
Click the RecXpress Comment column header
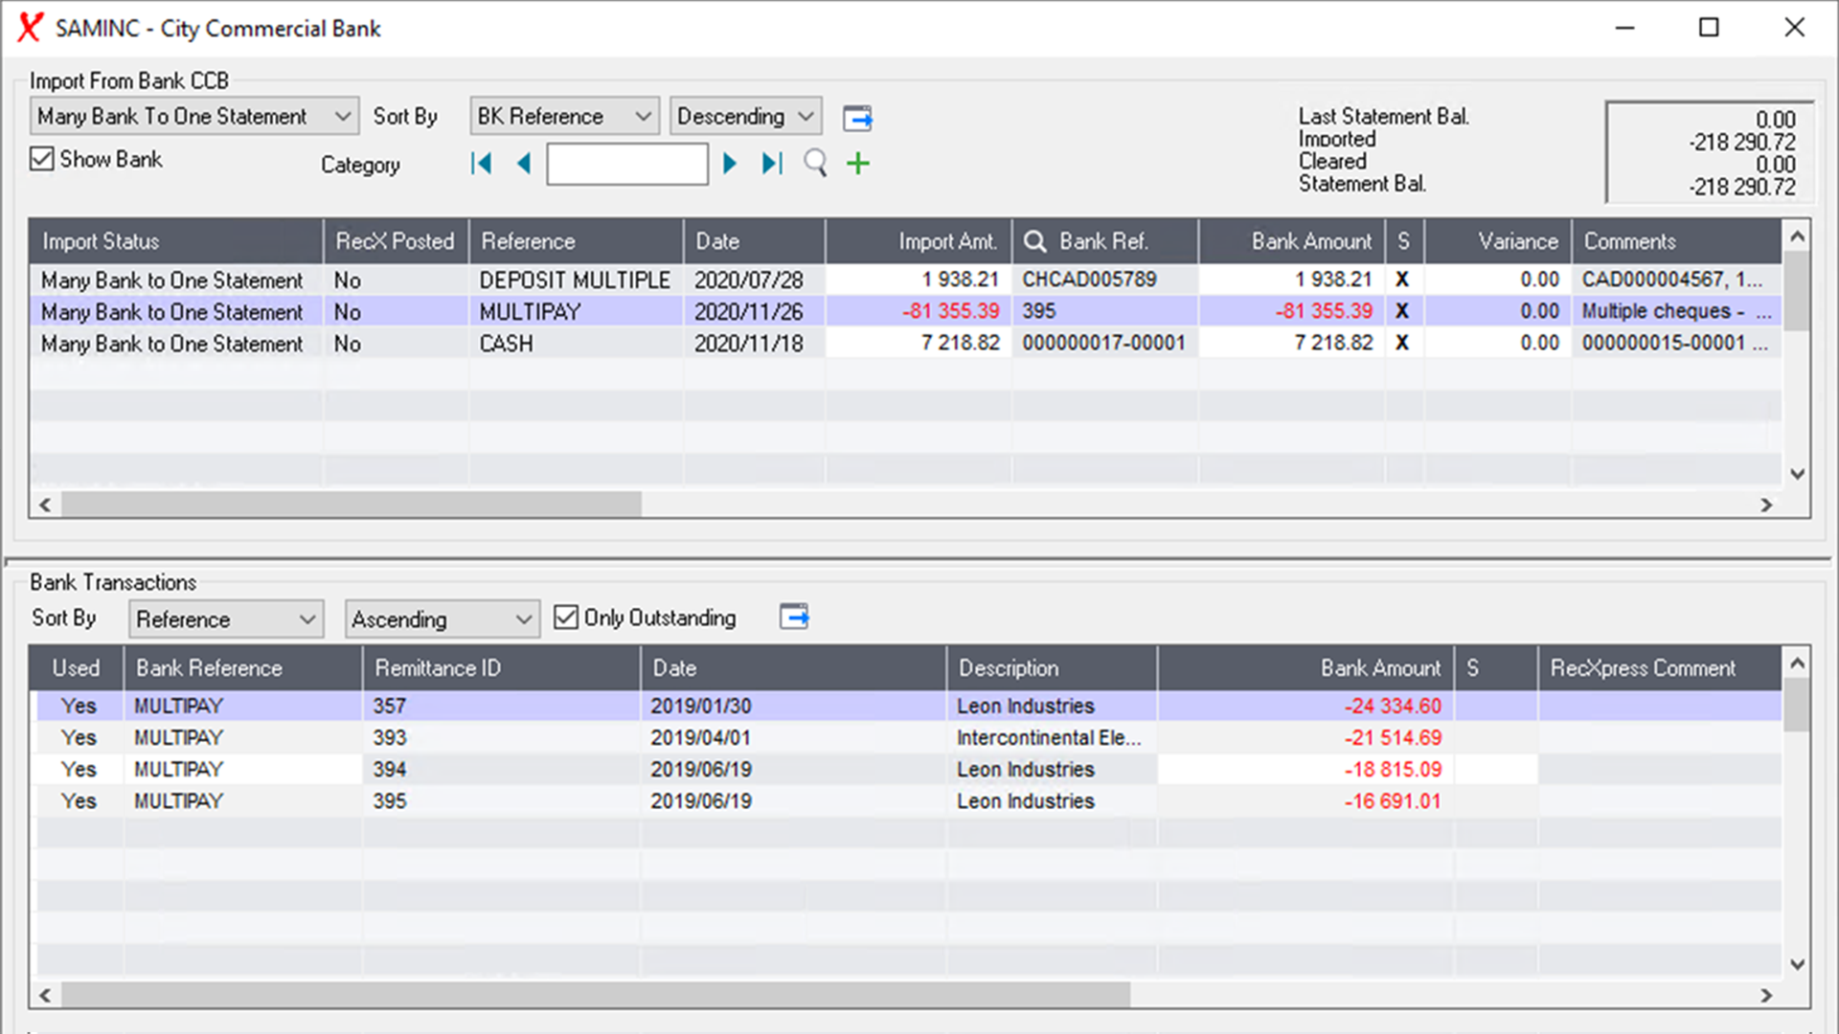1660,668
